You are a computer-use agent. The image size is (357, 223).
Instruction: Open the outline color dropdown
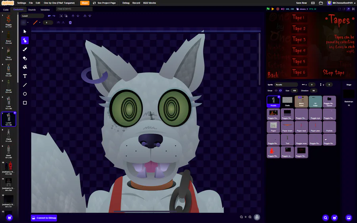(40, 23)
